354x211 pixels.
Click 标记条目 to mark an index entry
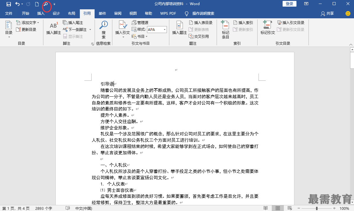pyautogui.click(x=225, y=29)
